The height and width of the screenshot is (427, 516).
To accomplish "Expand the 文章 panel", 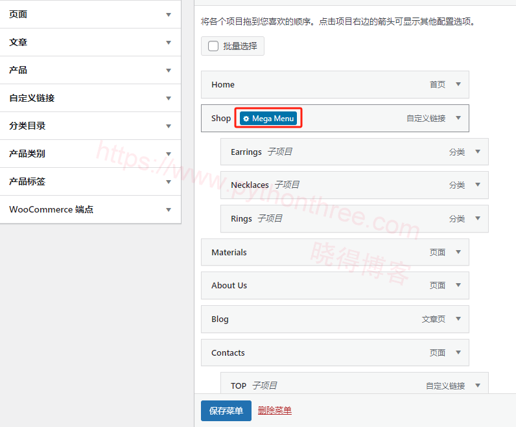I will pyautogui.click(x=169, y=42).
